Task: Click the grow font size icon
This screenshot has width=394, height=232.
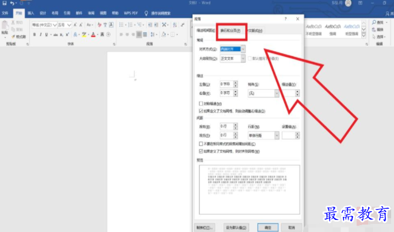Action: pyautogui.click(x=75, y=25)
